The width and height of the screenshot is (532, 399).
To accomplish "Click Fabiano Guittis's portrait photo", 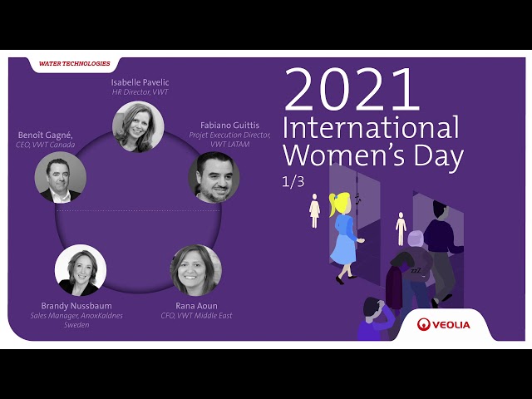I will [214, 177].
